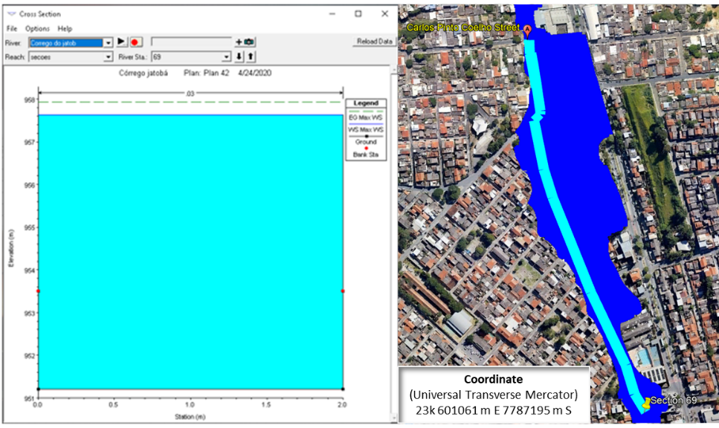Maximize the Cross Section window
719x428 pixels.
pyautogui.click(x=358, y=13)
